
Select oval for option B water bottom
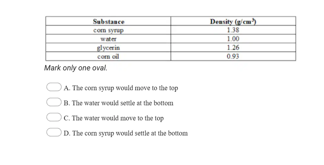click(x=54, y=102)
